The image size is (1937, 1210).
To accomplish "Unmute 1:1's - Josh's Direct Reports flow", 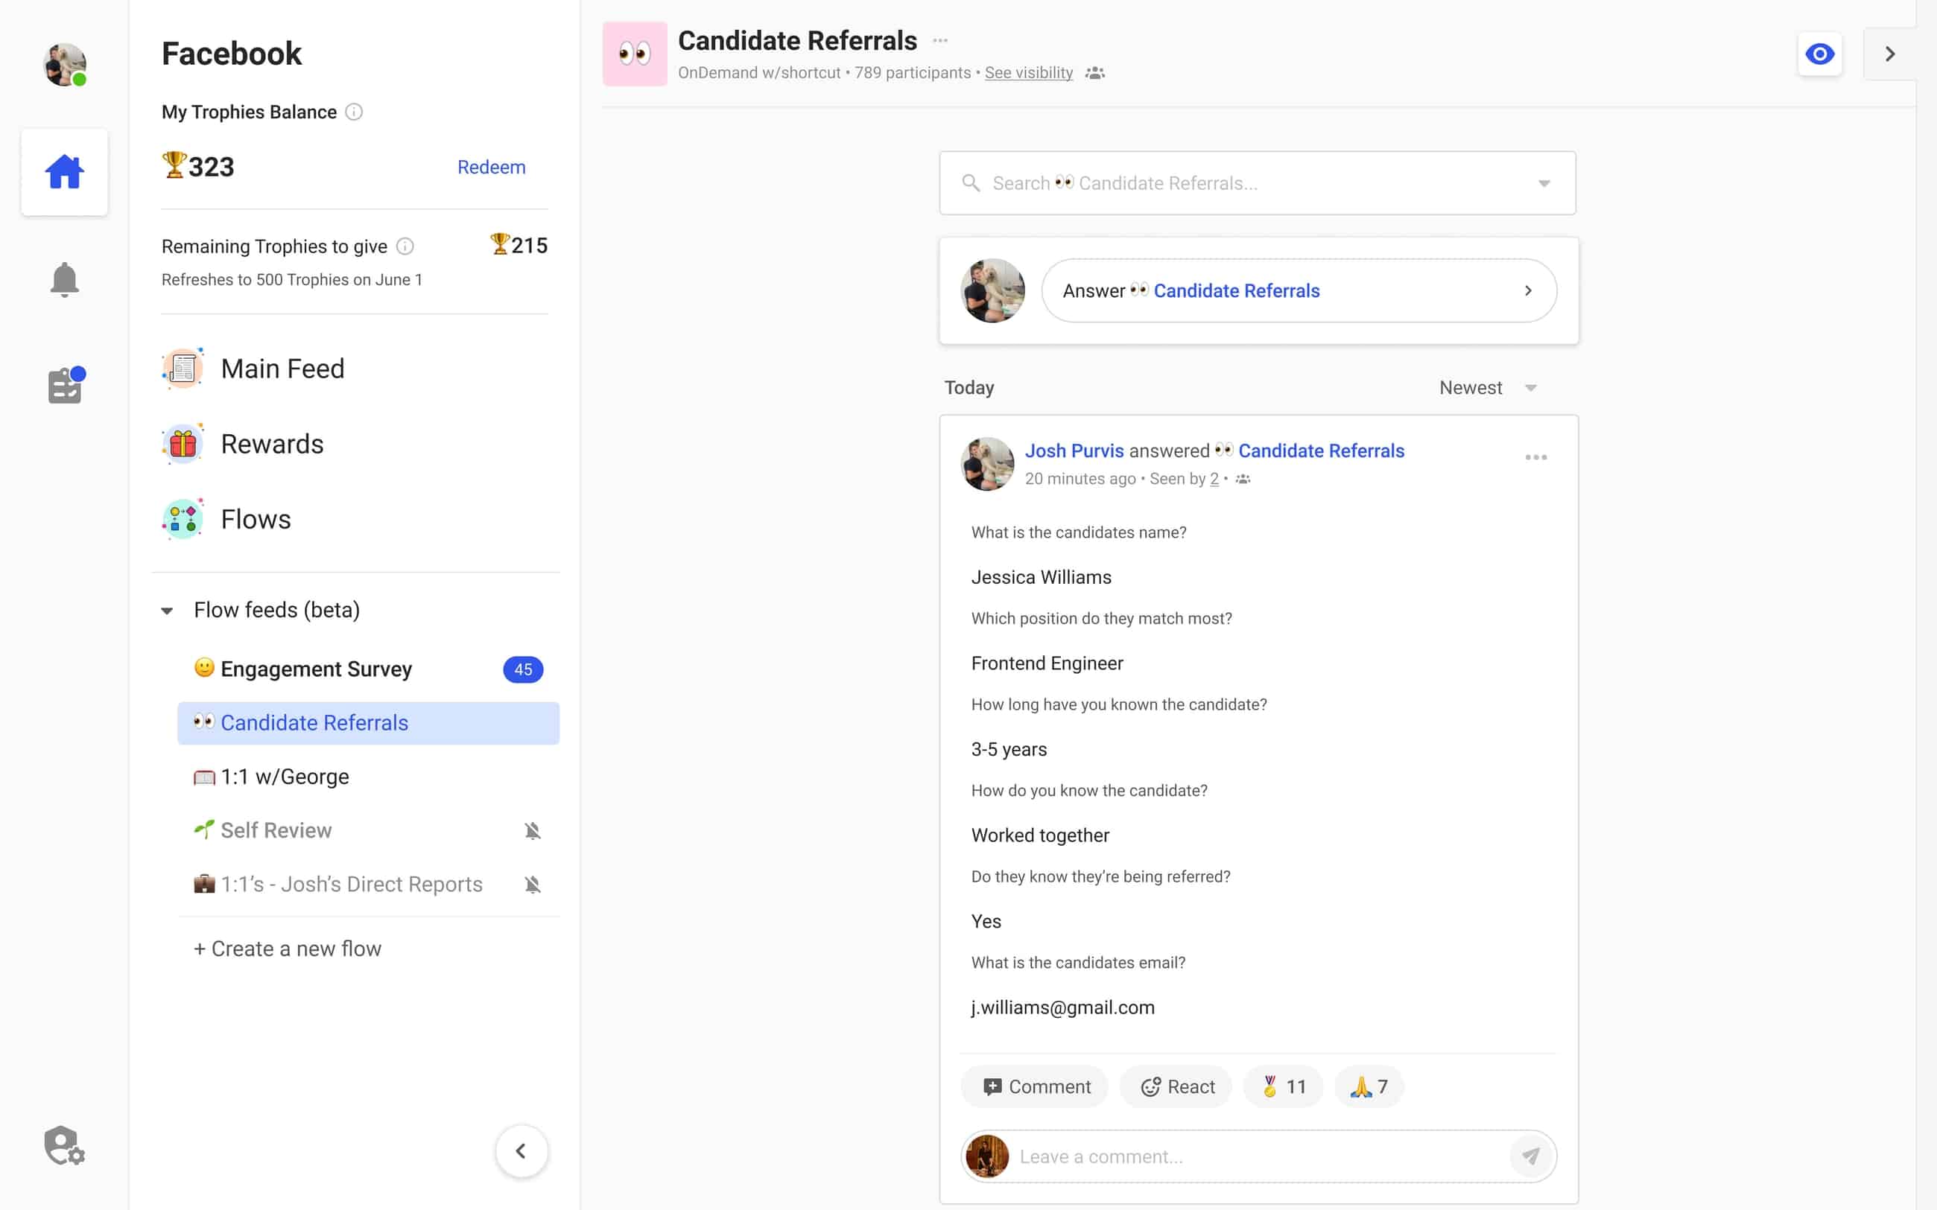I will tap(532, 885).
